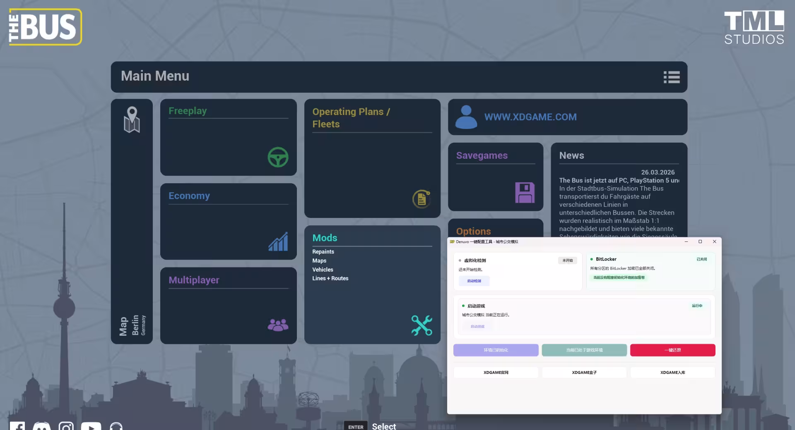
Task: Click the Savegames floppy disk icon
Action: pyautogui.click(x=525, y=193)
